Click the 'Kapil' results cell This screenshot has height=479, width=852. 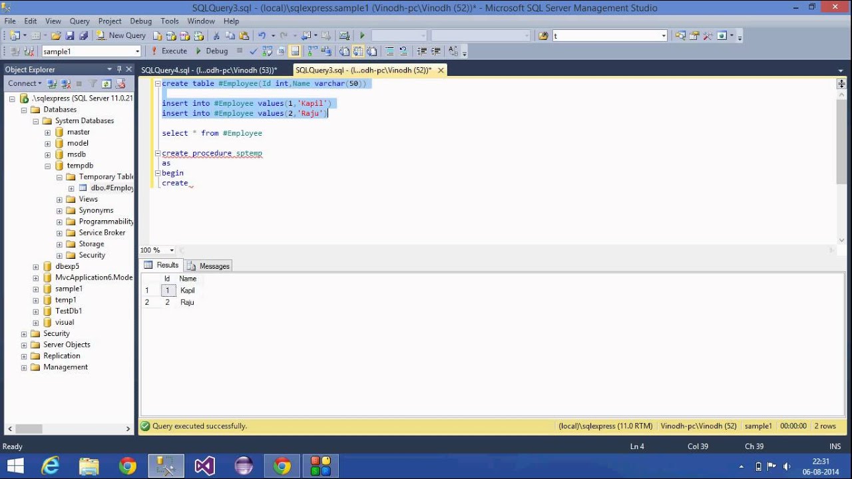(x=188, y=290)
